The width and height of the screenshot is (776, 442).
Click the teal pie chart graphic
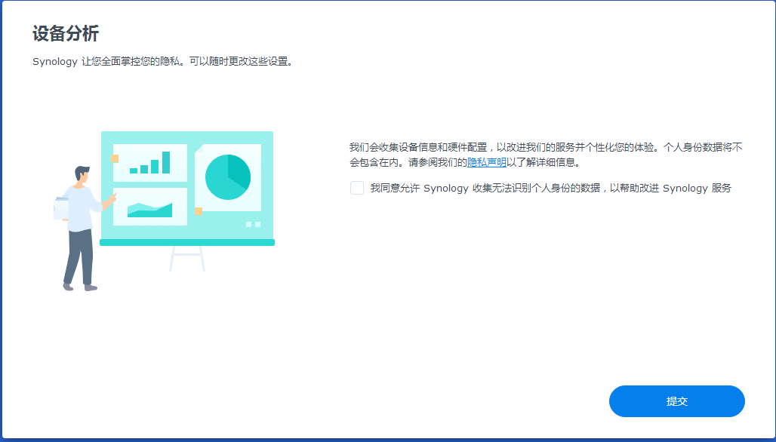[227, 177]
